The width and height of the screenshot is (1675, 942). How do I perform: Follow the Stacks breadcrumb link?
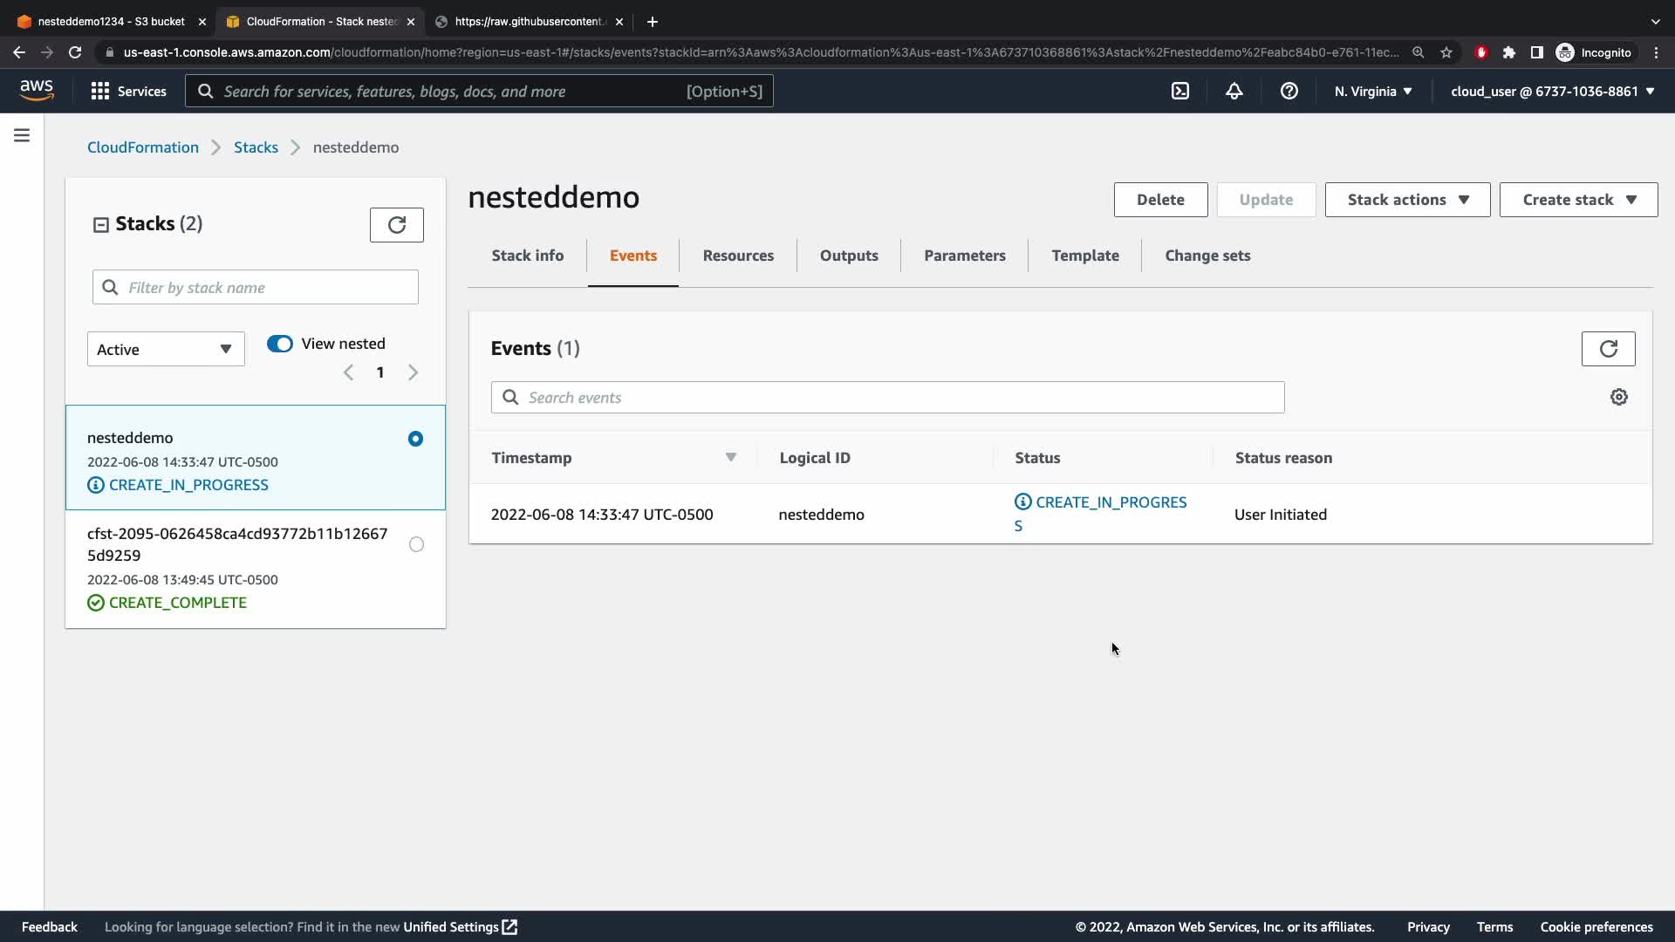[x=256, y=147]
